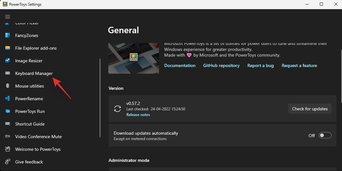
Task: Click the File Explorer add-ons folder icon
Action: pos(8,48)
